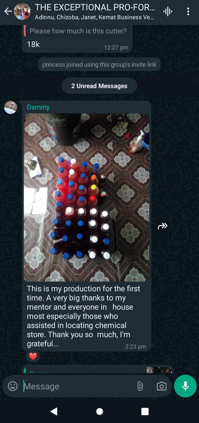The height and width of the screenshot is (423, 199).
Task: Tap the red heart reaction
Action: pos(33,356)
